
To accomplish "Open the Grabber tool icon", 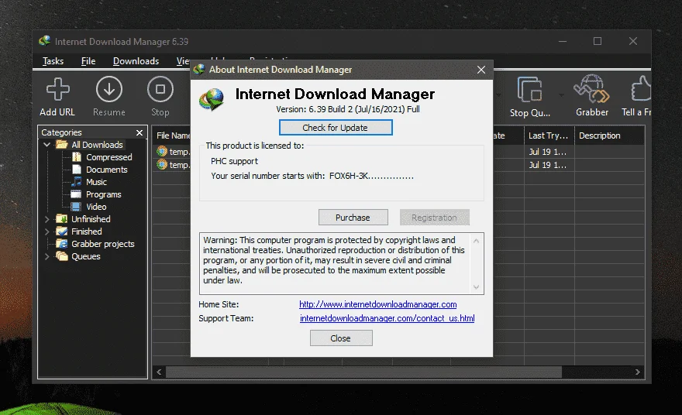I will (x=591, y=88).
